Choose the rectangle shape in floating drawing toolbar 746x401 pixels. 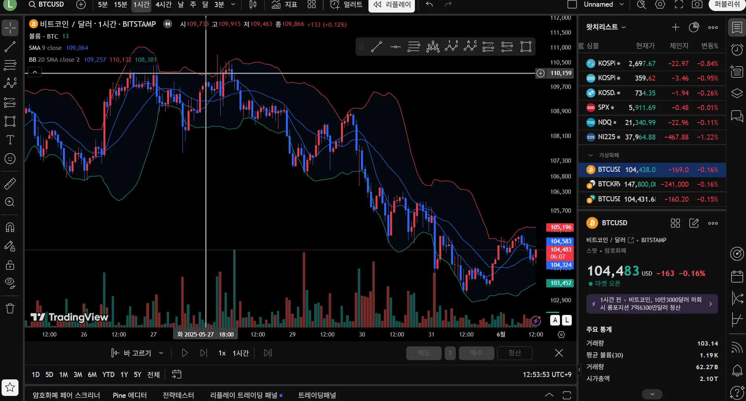[526, 47]
